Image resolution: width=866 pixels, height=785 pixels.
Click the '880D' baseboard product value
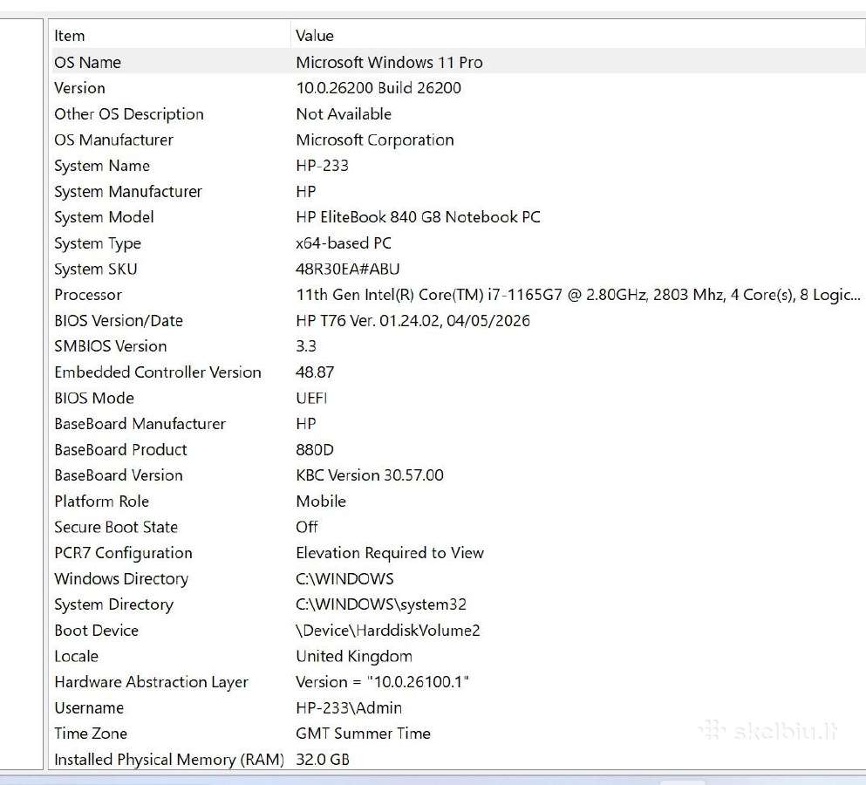click(315, 450)
